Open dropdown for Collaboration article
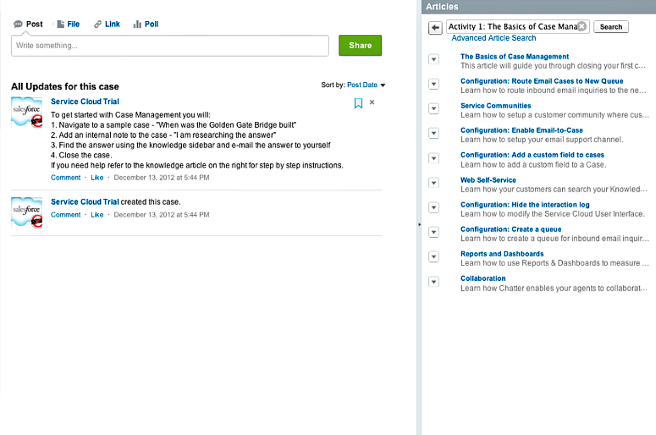This screenshot has width=656, height=435. 434,281
